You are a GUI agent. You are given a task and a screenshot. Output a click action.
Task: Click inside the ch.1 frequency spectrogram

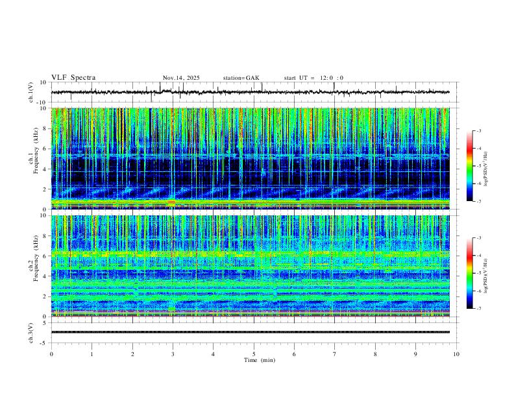251,158
